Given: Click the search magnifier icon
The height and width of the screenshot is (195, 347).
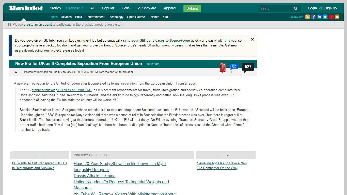Looking at the screenshot, I should coord(296,8).
